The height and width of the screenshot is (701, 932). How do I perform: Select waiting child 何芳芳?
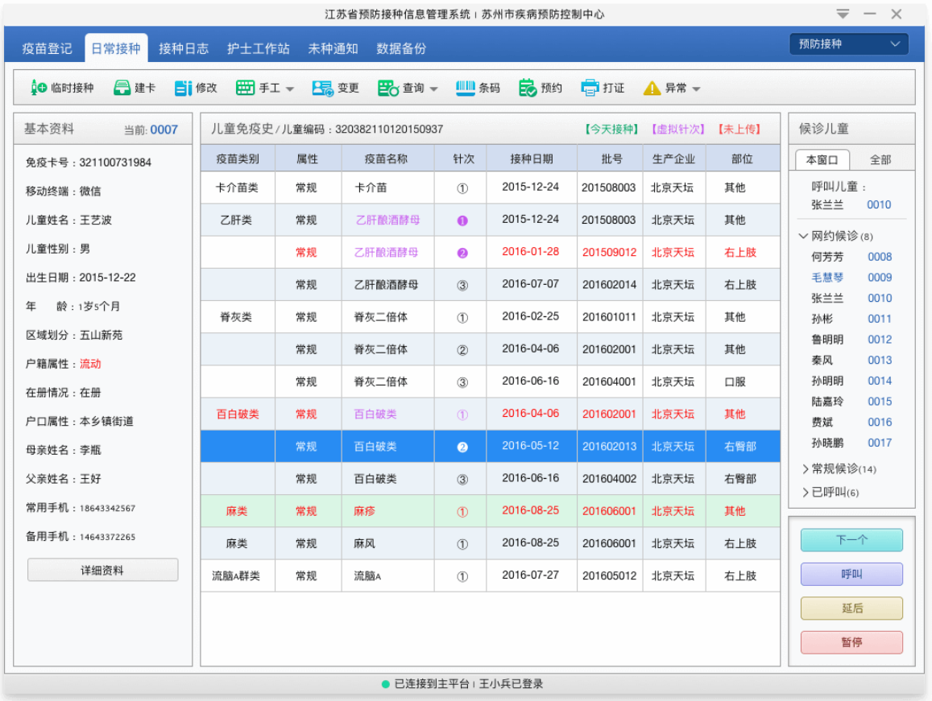pos(827,257)
